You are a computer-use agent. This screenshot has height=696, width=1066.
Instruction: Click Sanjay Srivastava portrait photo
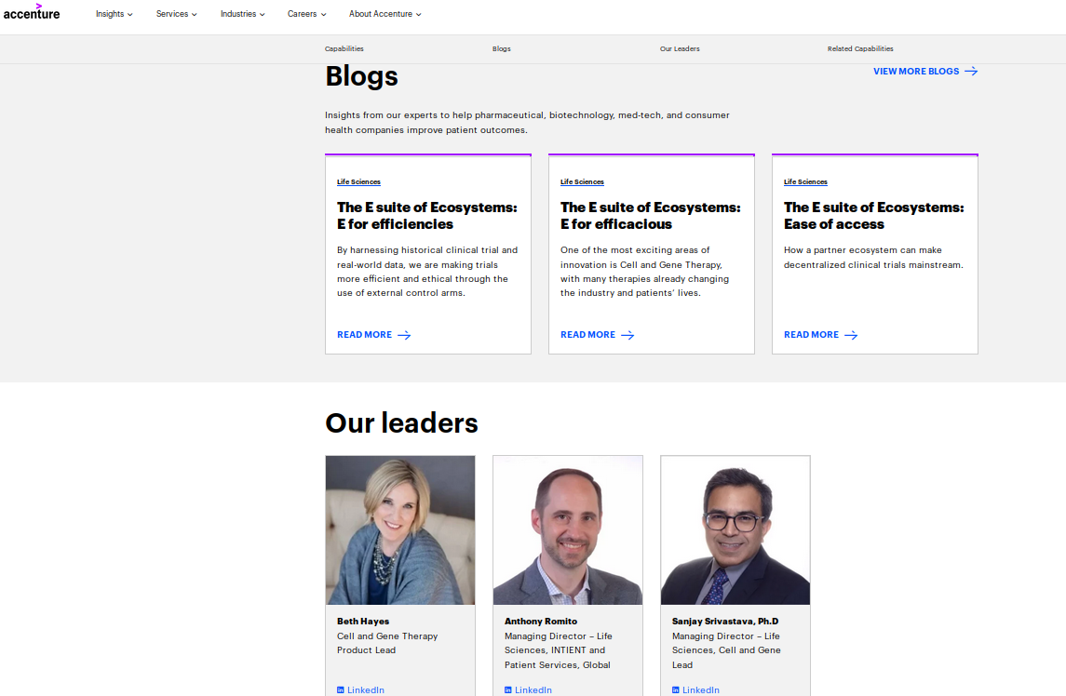tap(735, 530)
